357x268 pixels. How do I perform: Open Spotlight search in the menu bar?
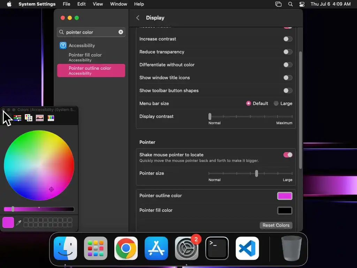pos(290,4)
